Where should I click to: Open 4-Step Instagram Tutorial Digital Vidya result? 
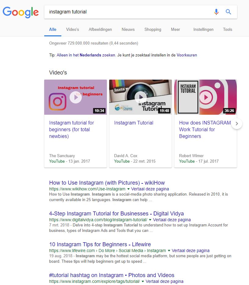click(x=116, y=213)
